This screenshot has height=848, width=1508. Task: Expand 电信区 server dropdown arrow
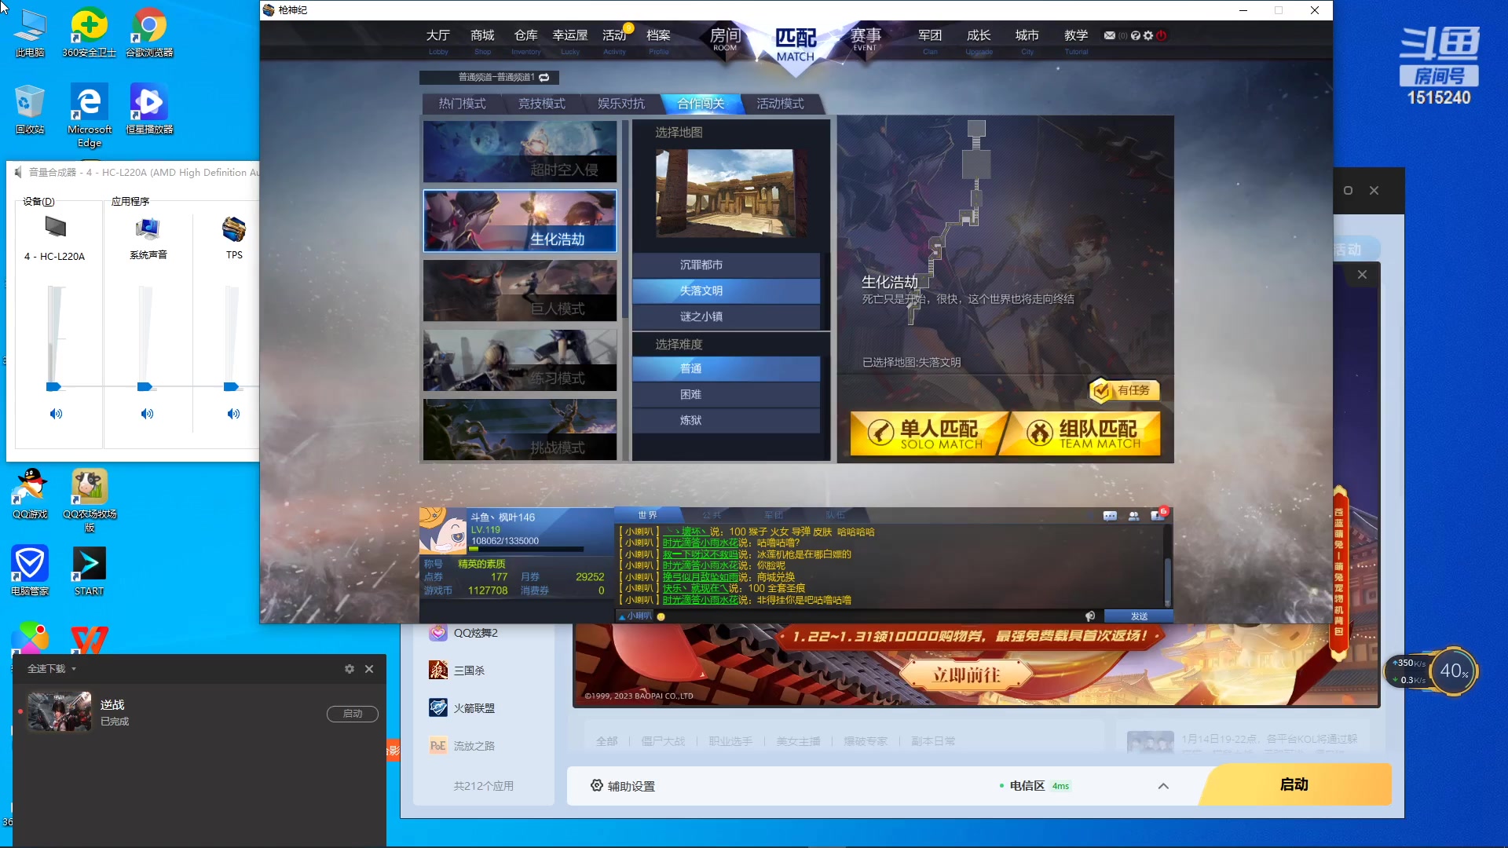(x=1163, y=786)
